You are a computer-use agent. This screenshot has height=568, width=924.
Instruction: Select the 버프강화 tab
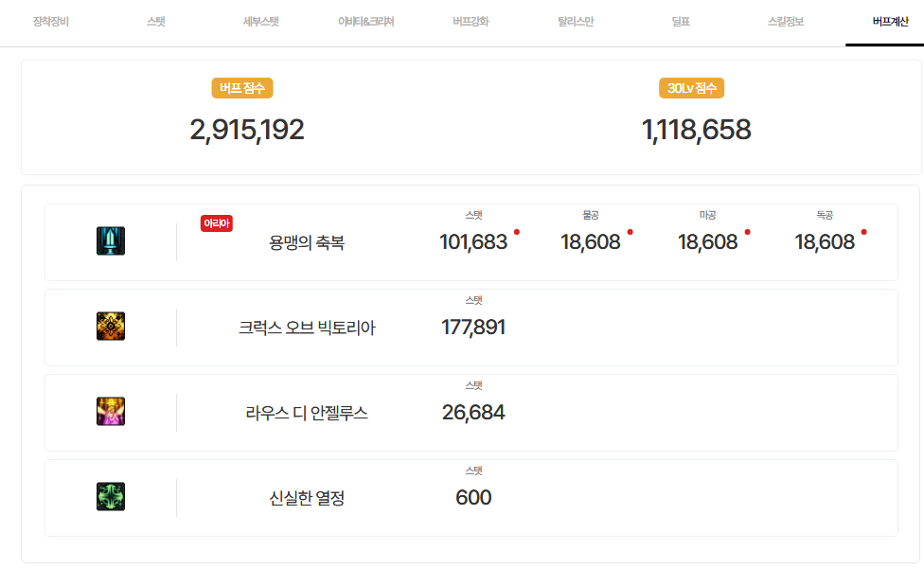click(471, 22)
